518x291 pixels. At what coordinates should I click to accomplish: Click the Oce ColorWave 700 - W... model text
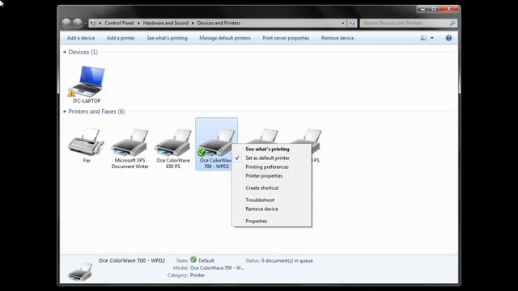tap(217, 268)
